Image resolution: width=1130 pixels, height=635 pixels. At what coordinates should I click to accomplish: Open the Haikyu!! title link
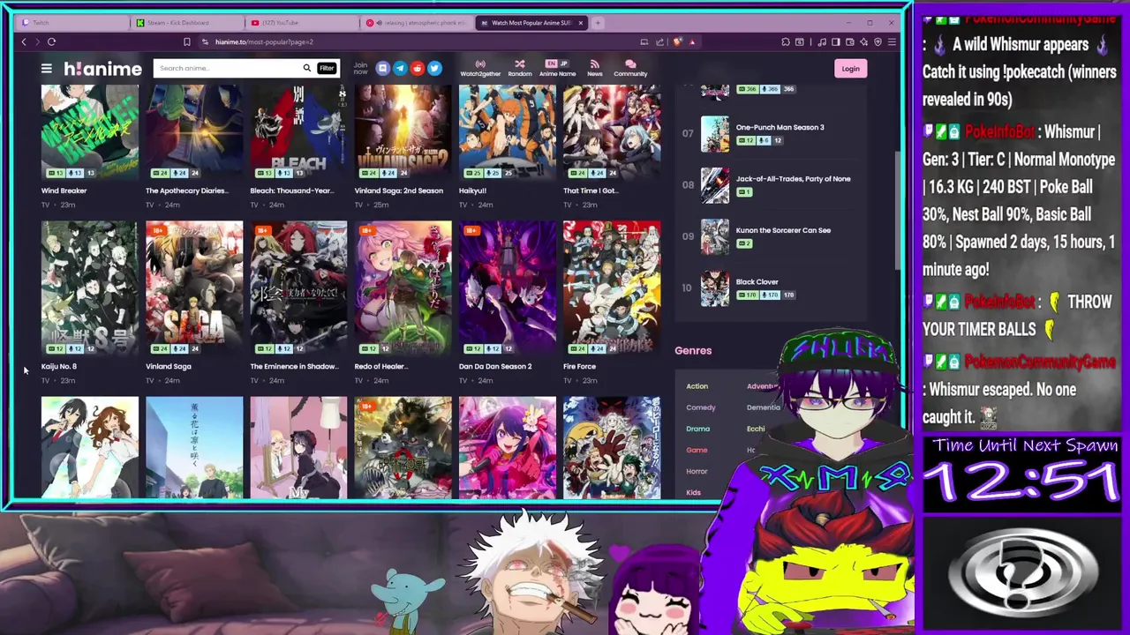click(x=472, y=190)
